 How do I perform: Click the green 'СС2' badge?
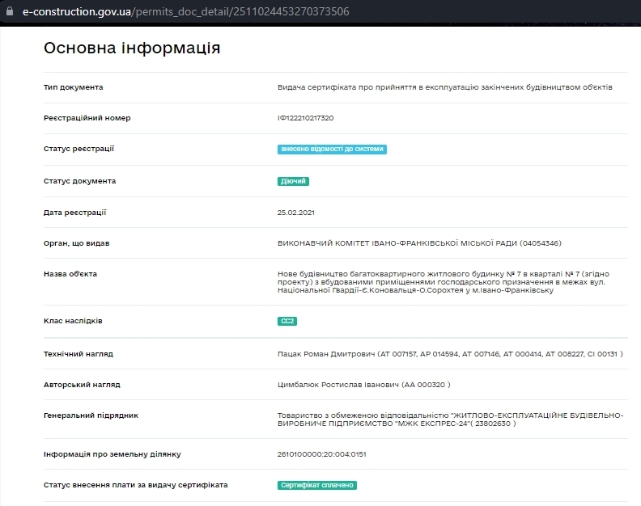(x=287, y=321)
